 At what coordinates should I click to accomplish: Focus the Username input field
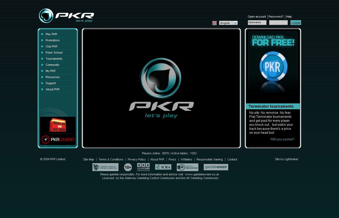257,23
